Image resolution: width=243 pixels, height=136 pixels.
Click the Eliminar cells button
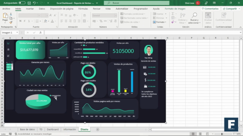coord(160,18)
